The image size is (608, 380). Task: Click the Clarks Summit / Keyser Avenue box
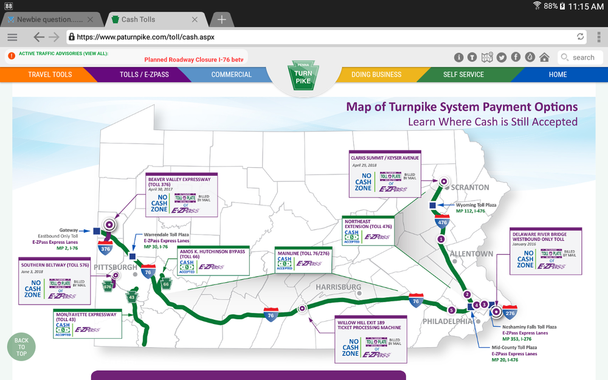point(385,174)
